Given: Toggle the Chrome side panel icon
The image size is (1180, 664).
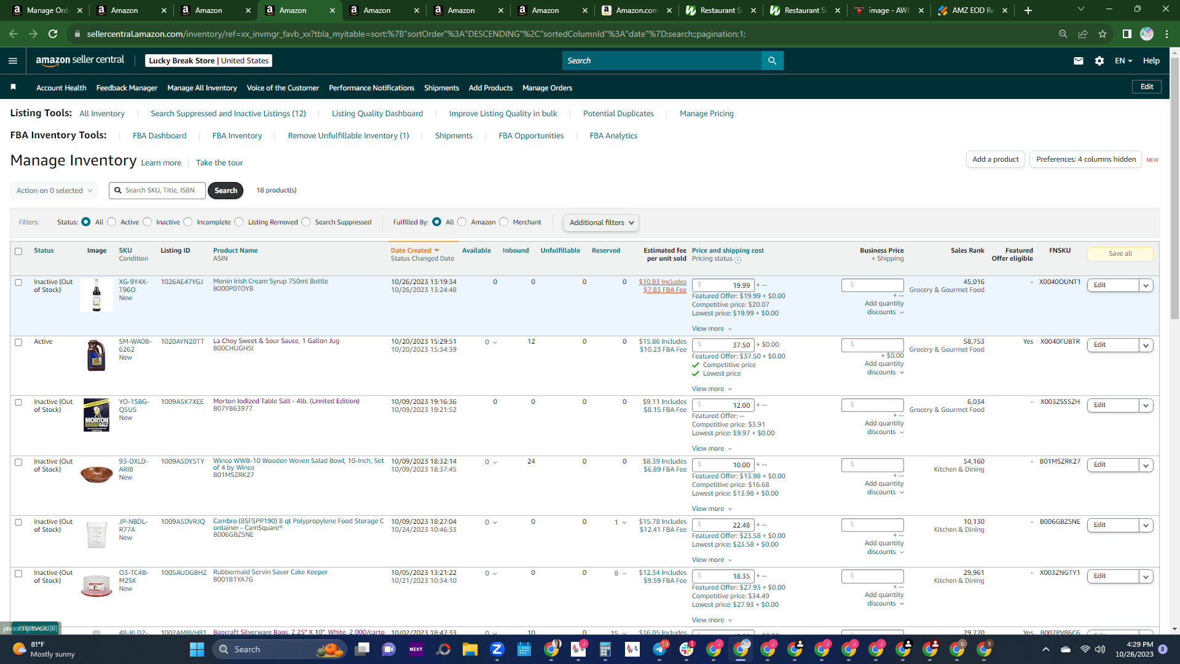Looking at the screenshot, I should [x=1127, y=34].
